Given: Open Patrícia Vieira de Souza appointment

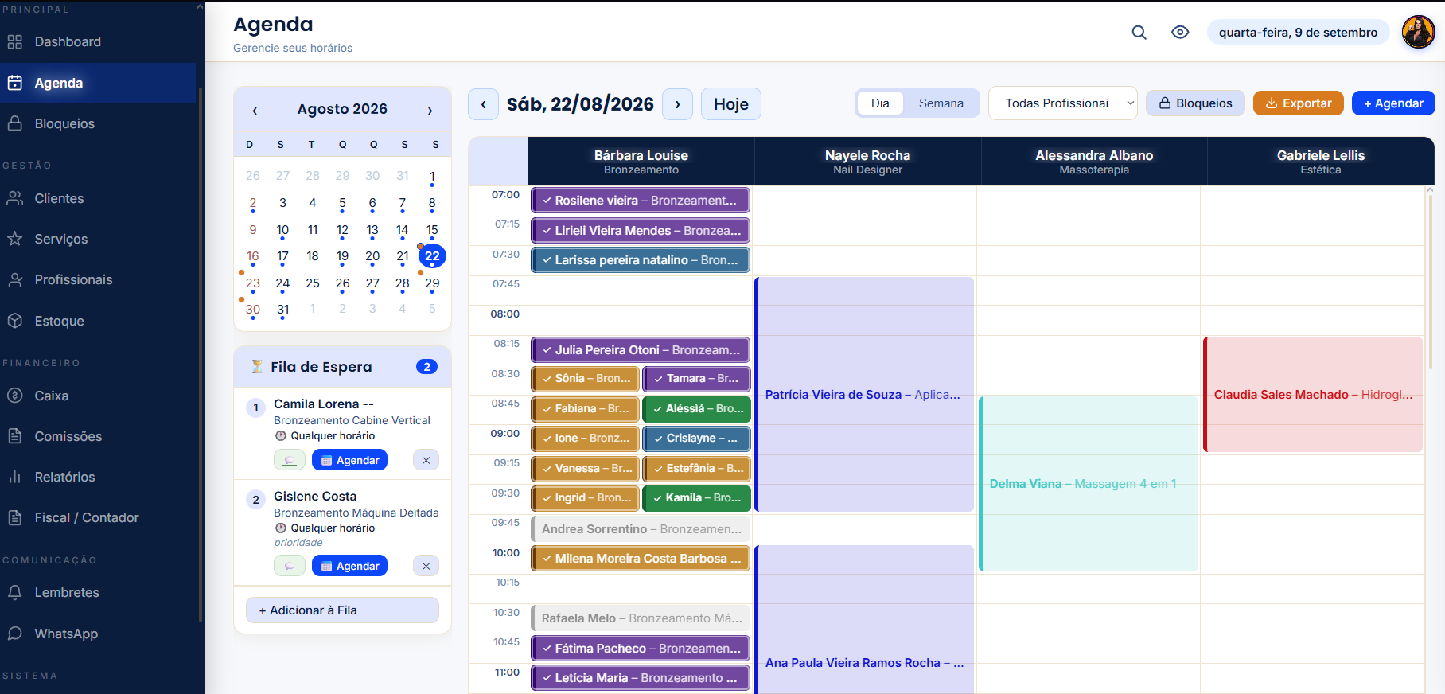Looking at the screenshot, I should 865,395.
